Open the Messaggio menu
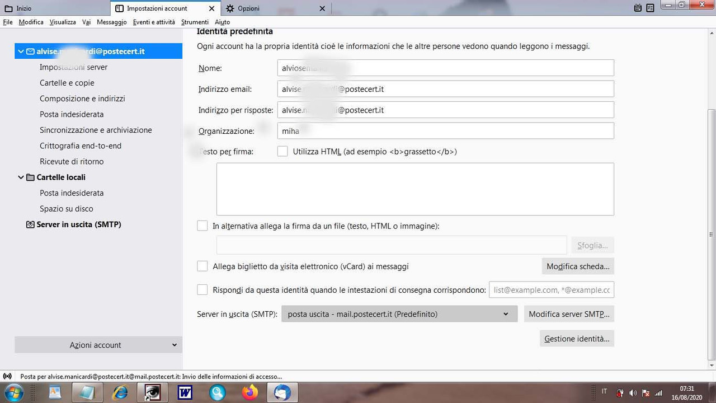Image resolution: width=716 pixels, height=403 pixels. point(112,22)
